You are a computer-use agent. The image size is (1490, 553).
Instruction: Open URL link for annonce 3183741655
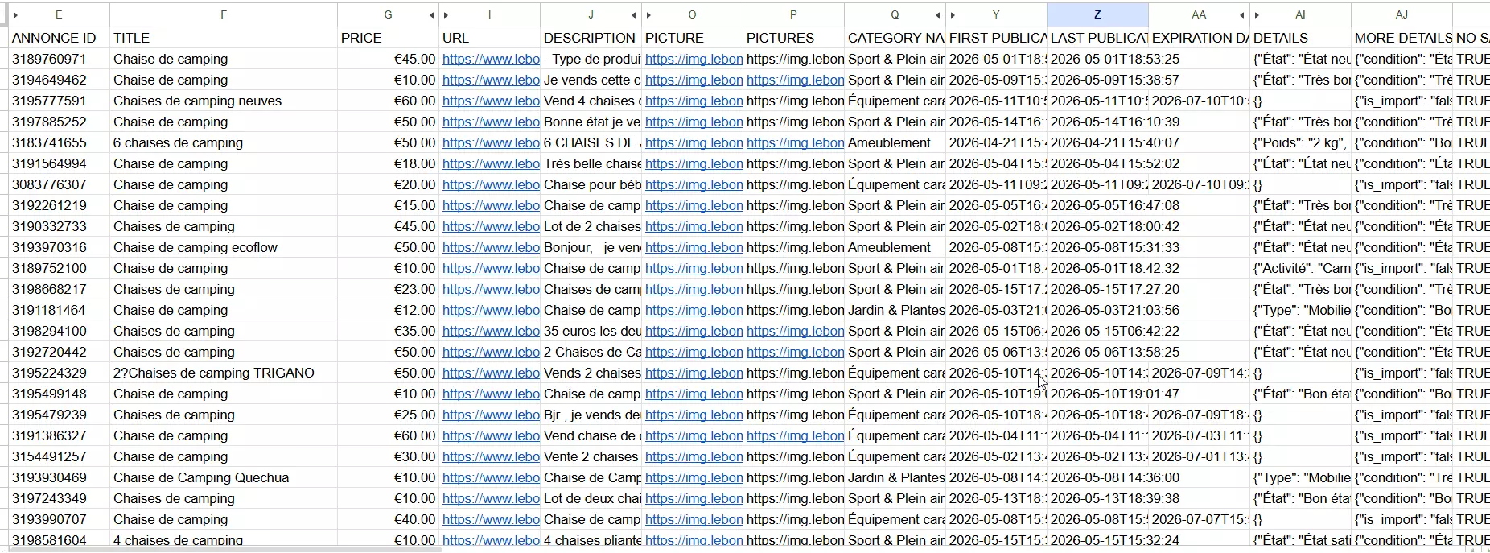point(491,142)
